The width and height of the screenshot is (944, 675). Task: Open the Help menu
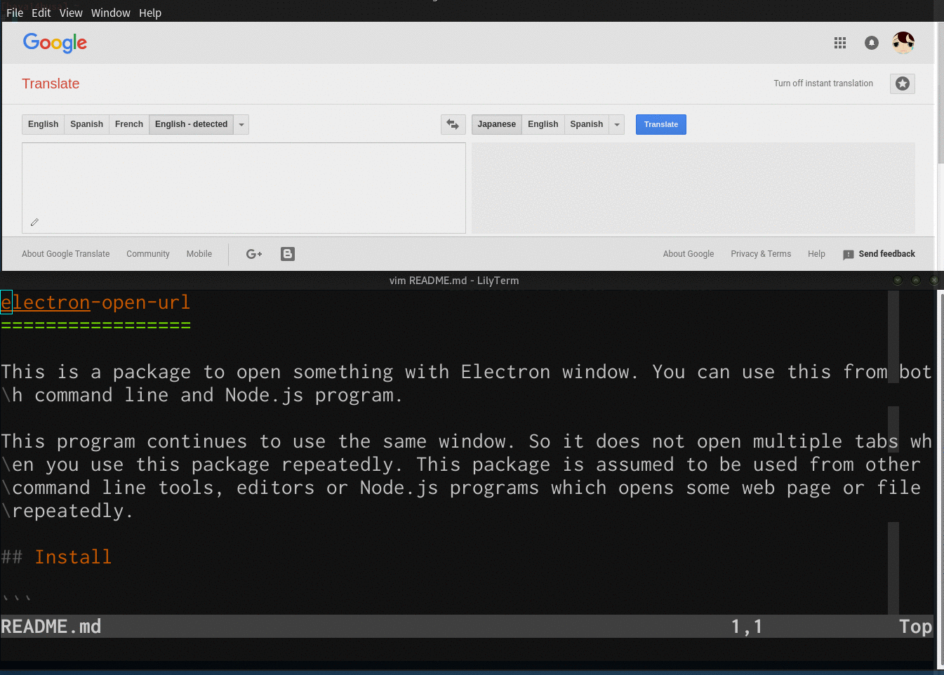point(150,13)
